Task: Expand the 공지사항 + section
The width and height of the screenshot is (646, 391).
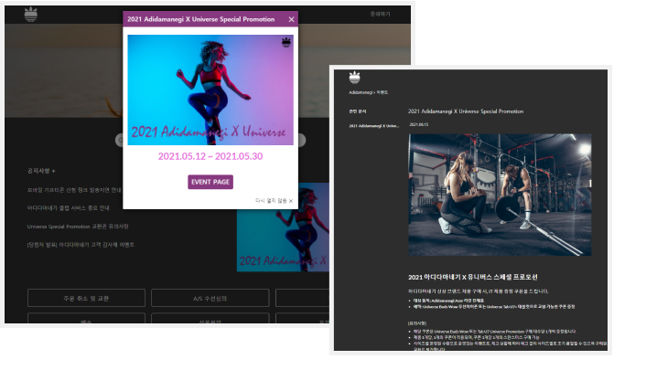Action: (x=41, y=171)
